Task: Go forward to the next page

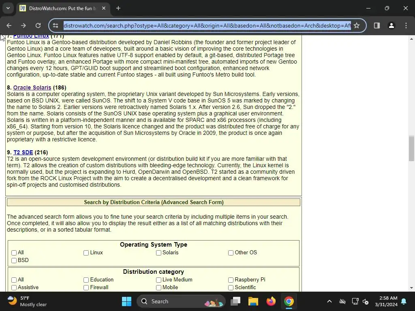Action: coord(23,26)
